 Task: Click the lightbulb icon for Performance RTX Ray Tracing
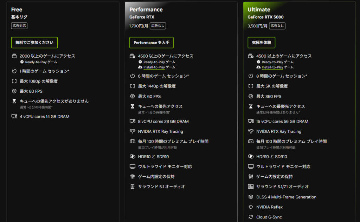click(133, 131)
